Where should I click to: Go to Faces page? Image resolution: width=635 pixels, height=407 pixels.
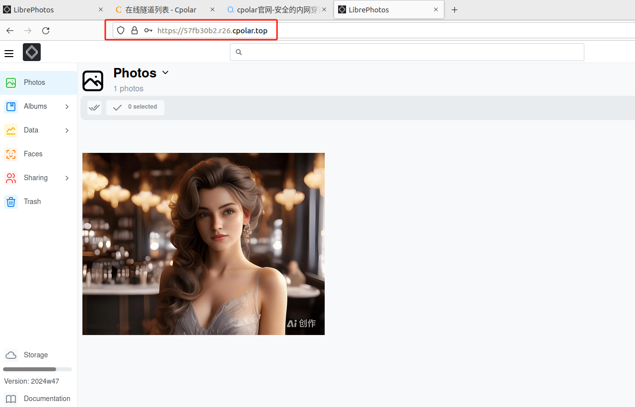38,154
